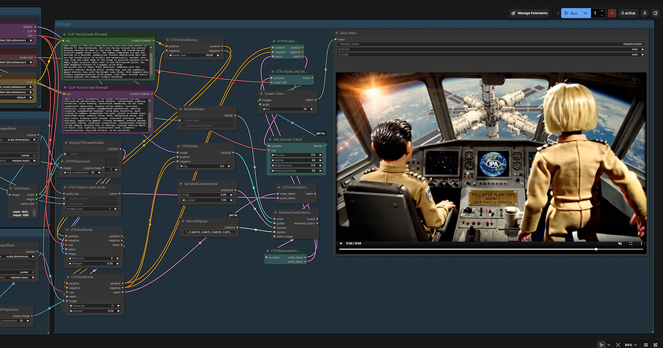The image size is (663, 348).
Task: Click the video progress bar handle
Action: point(596,249)
